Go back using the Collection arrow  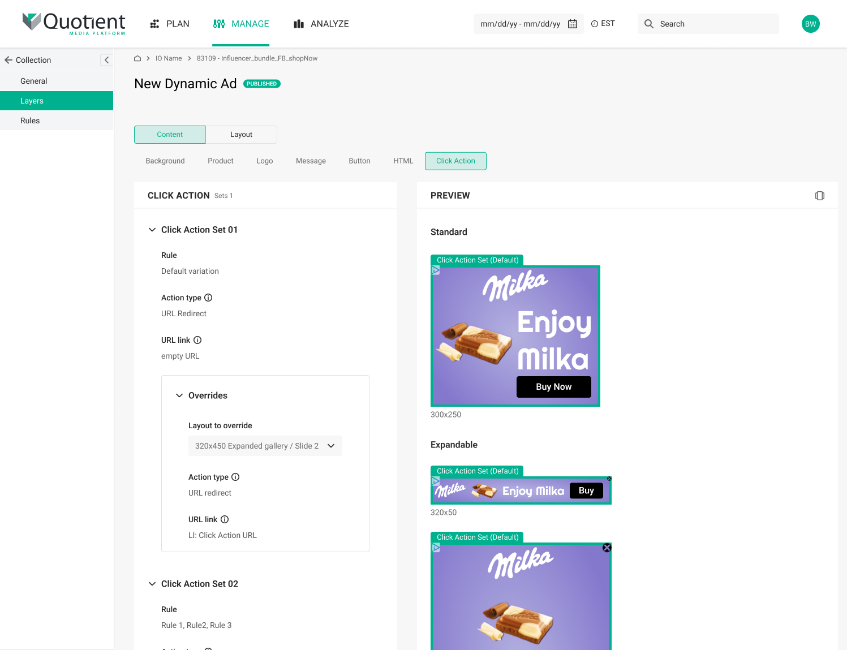click(8, 60)
